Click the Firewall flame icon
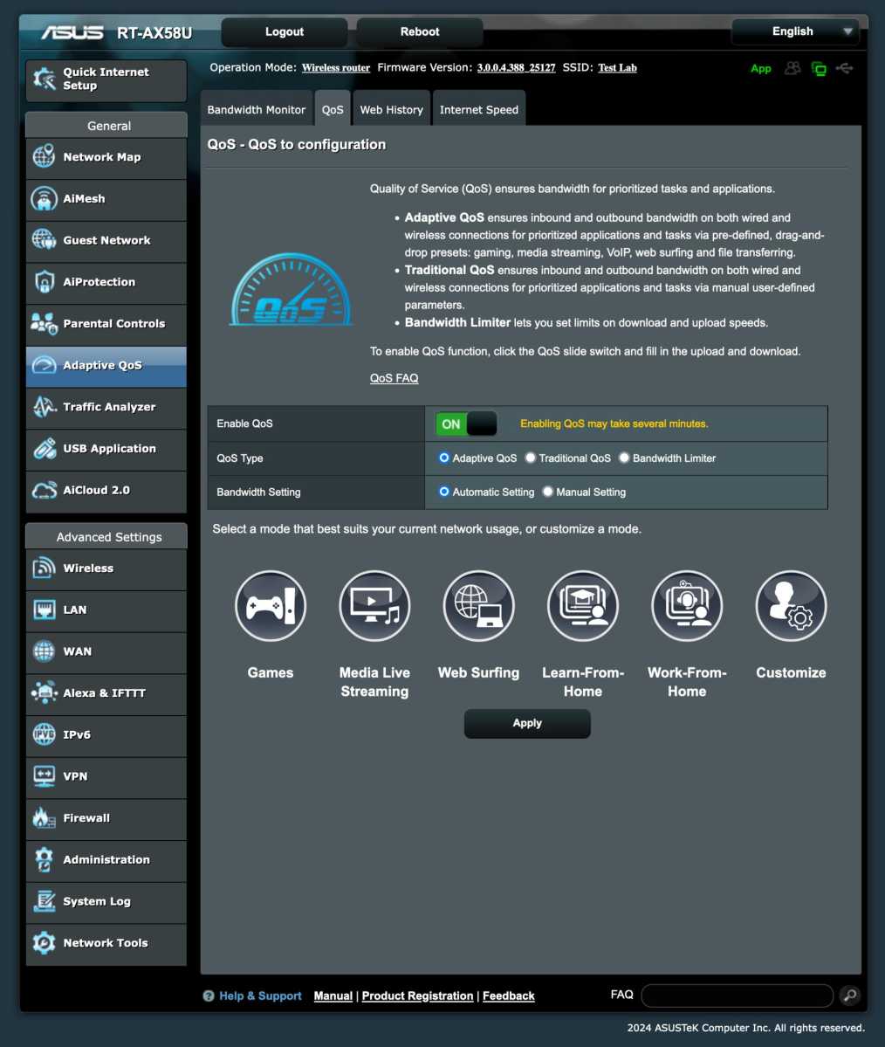 (x=44, y=818)
